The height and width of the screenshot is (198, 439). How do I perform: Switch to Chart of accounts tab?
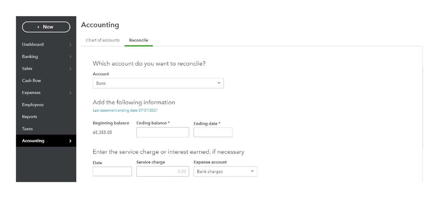coord(102,40)
